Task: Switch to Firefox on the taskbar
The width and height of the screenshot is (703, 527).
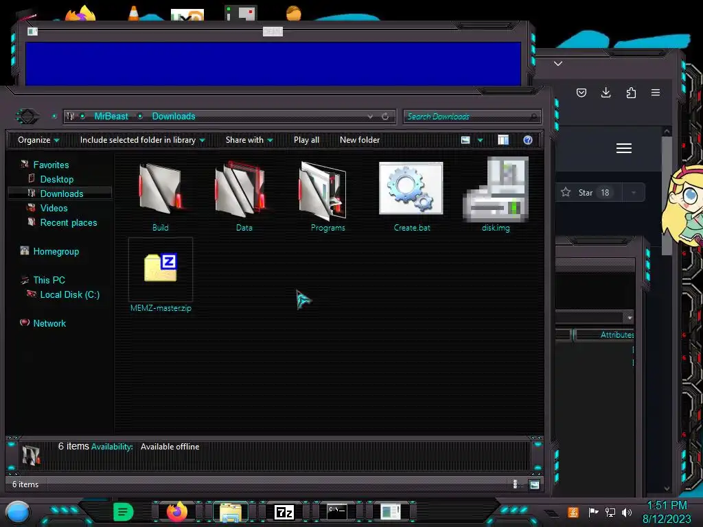Action: (x=177, y=512)
